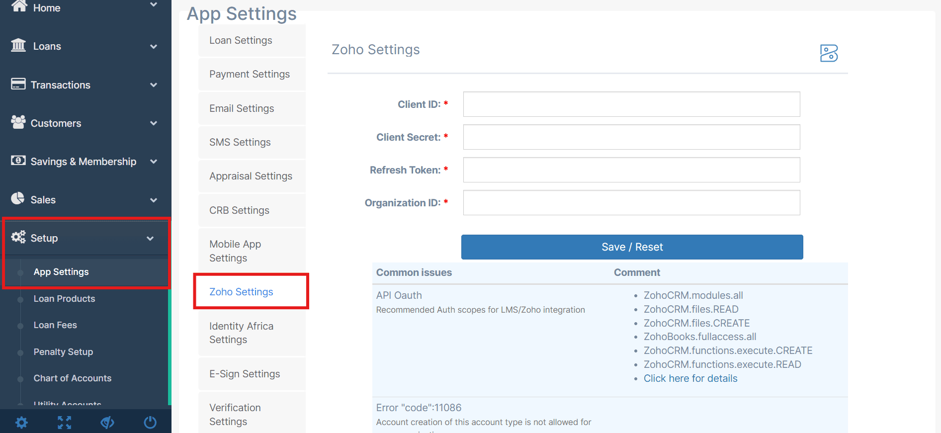Image resolution: width=941 pixels, height=433 pixels.
Task: Click the Refresh Token input field
Action: click(631, 170)
